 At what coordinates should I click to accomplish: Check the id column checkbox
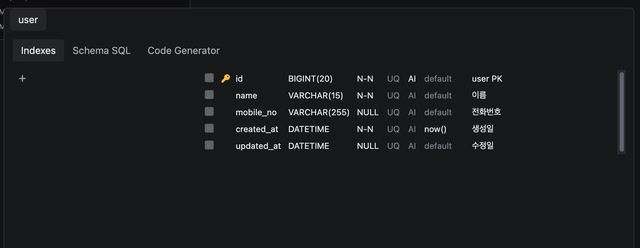click(x=209, y=78)
